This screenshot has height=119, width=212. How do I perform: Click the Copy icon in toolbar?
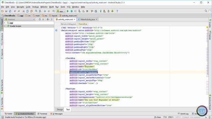(27, 11)
